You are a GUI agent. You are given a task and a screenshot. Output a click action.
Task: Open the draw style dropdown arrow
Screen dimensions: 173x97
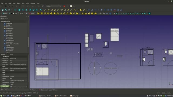click(x=12, y=10)
